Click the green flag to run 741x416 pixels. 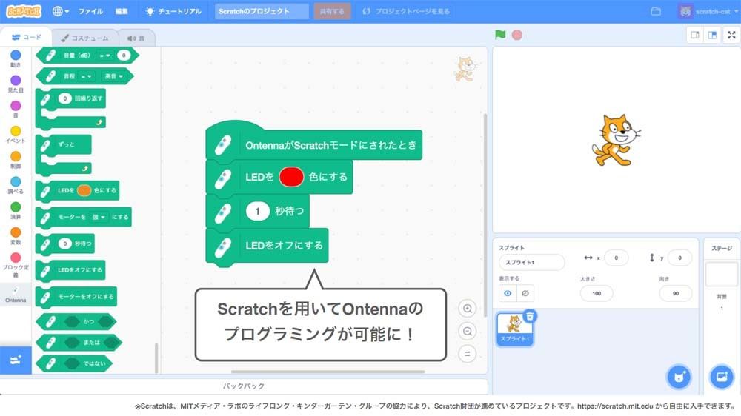[x=500, y=35]
